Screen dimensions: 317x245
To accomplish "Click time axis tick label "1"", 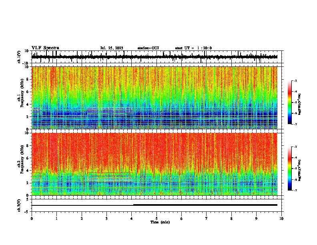I will pos(56,218).
